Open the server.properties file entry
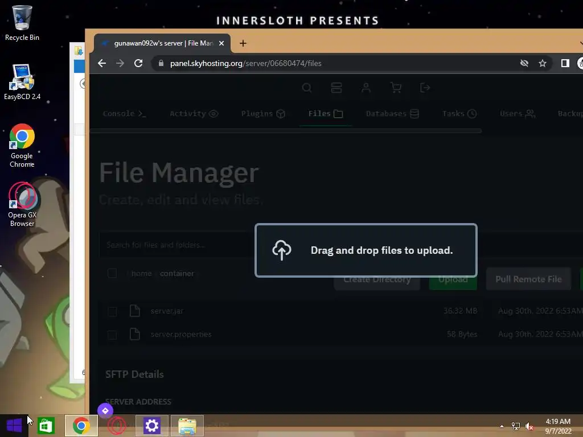This screenshot has height=437, width=583. (x=181, y=335)
